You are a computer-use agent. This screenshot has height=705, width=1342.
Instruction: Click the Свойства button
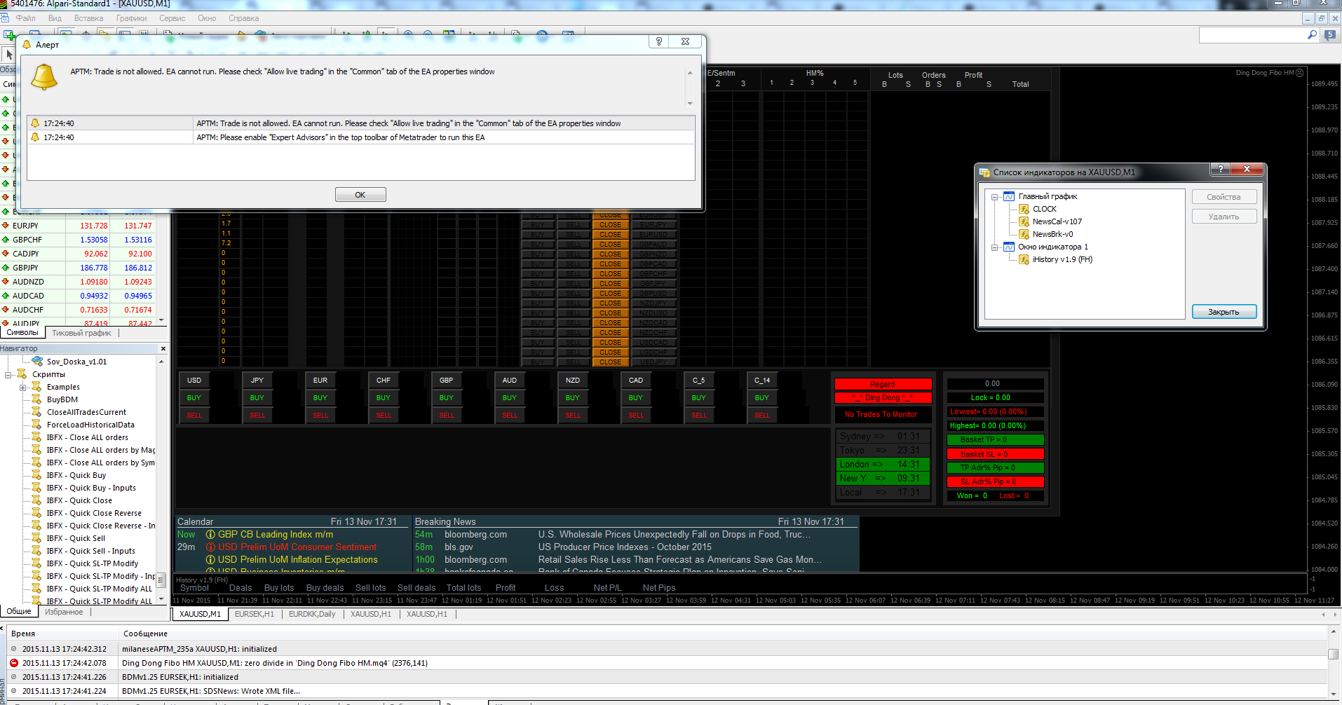point(1224,197)
